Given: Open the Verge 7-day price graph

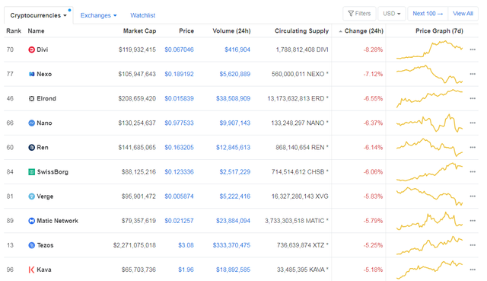Looking at the screenshot, I should [429, 196].
